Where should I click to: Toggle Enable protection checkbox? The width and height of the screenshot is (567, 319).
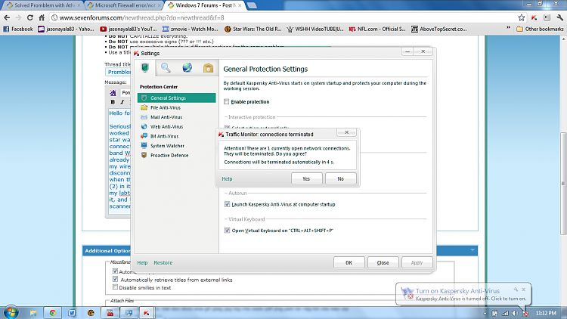coord(227,101)
